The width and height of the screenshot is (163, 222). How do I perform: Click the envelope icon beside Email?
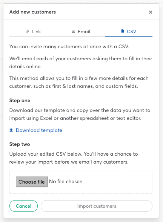click(x=73, y=32)
